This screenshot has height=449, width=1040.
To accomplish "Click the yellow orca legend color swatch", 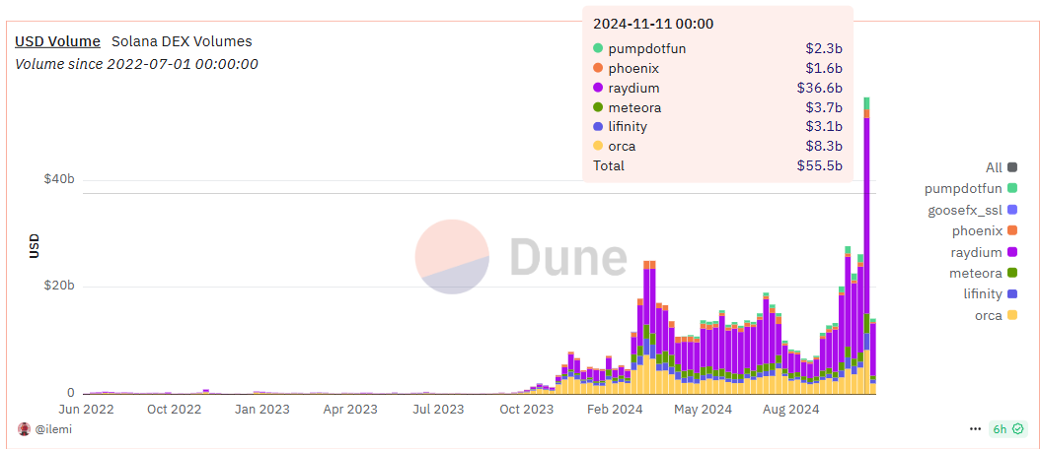I will [1012, 315].
